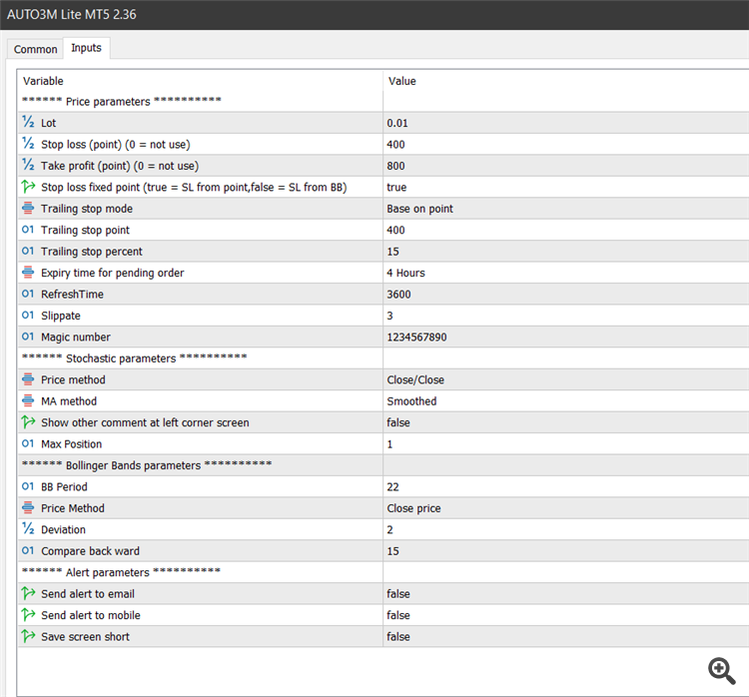Edit the Take profit value 800

(x=396, y=166)
